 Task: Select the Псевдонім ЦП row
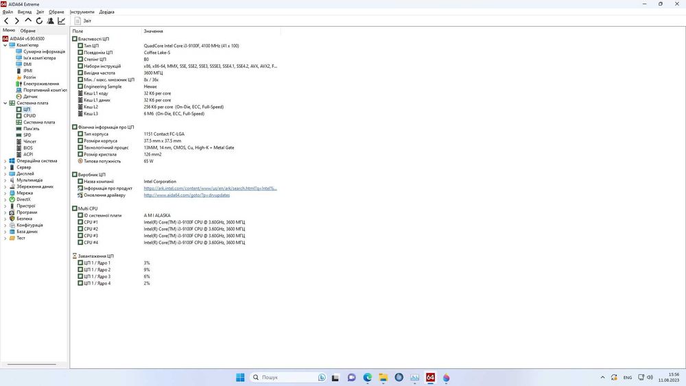[x=175, y=53]
